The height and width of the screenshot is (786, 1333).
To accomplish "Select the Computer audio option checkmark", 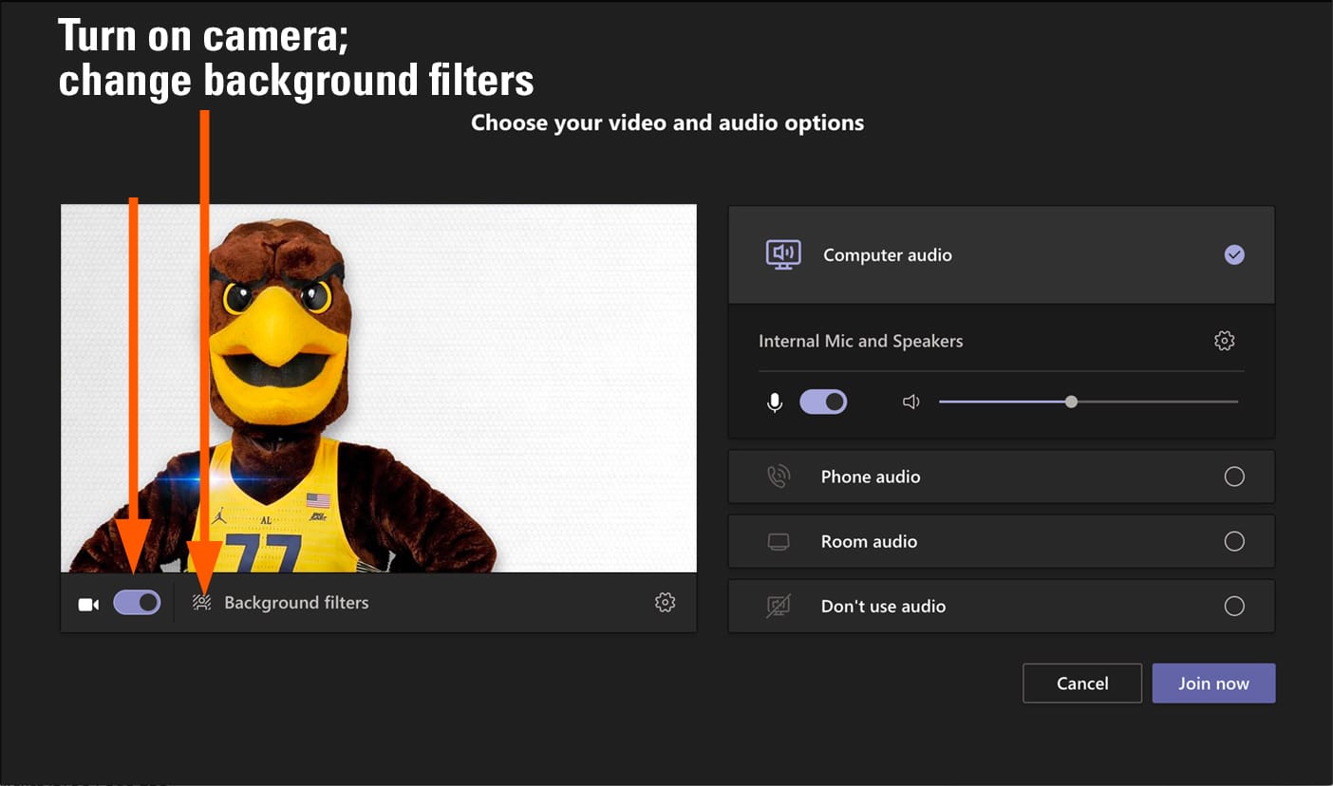I will tap(1234, 254).
